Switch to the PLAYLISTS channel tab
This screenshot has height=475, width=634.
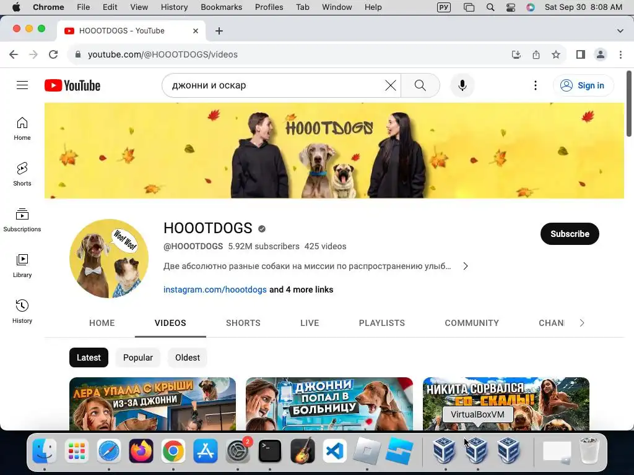click(381, 323)
